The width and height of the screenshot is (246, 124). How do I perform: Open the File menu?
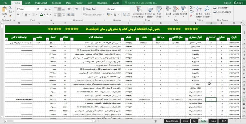point(5,3)
